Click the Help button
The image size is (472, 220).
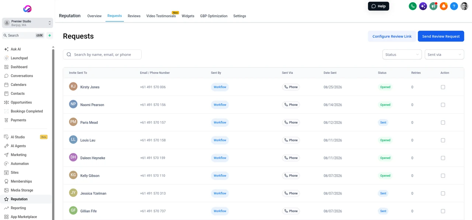pos(378,6)
